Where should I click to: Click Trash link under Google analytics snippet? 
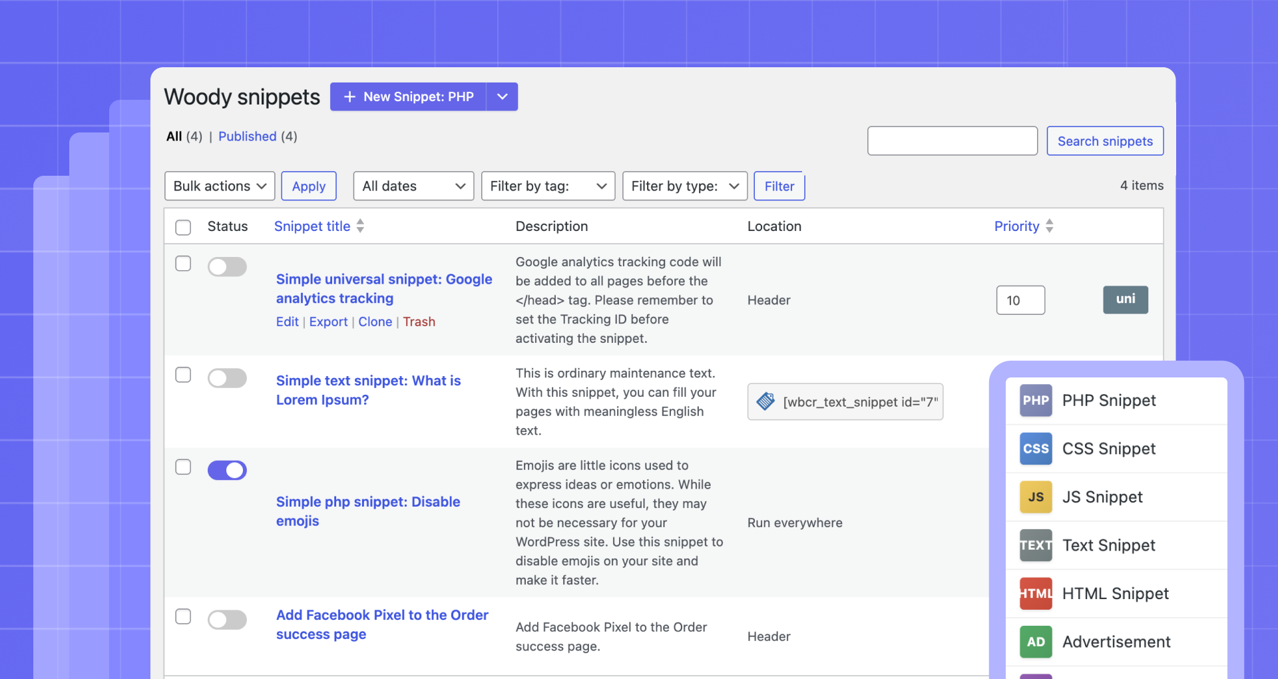[x=419, y=322]
